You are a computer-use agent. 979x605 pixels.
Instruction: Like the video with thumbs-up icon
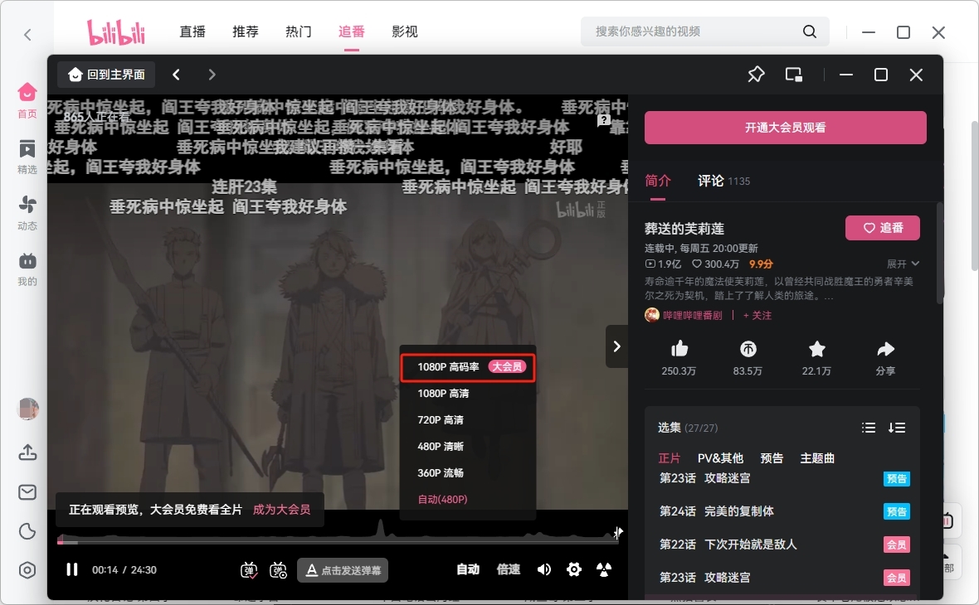pyautogui.click(x=679, y=349)
